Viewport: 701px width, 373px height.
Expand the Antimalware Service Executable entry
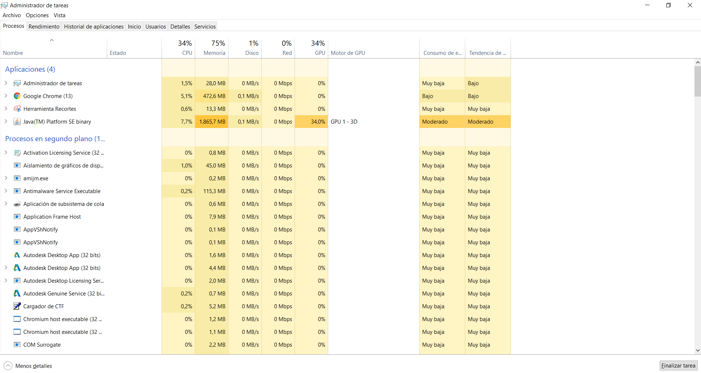pyautogui.click(x=6, y=191)
